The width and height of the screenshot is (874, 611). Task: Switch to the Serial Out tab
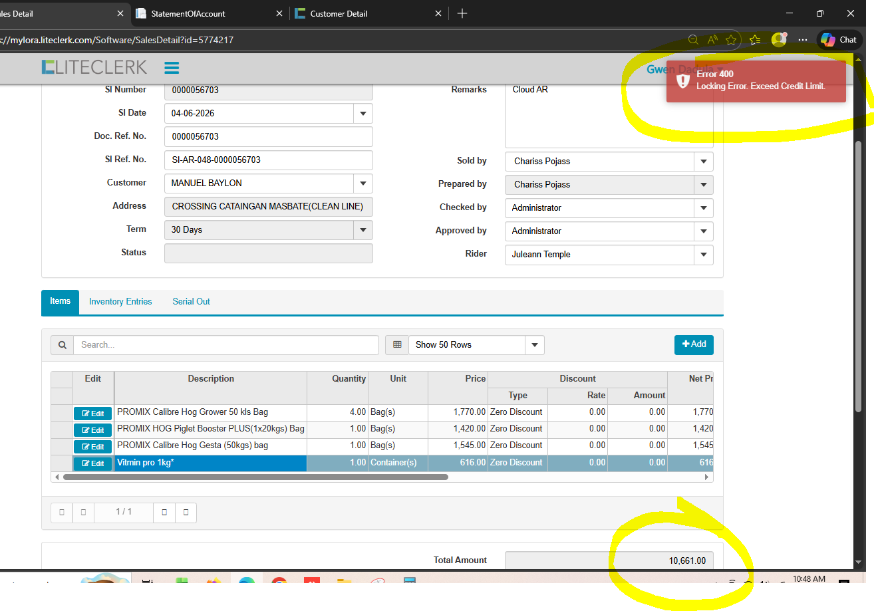click(x=191, y=302)
